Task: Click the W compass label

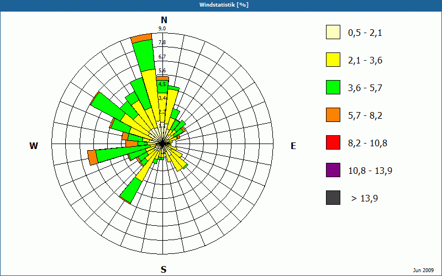Action: [x=34, y=146]
